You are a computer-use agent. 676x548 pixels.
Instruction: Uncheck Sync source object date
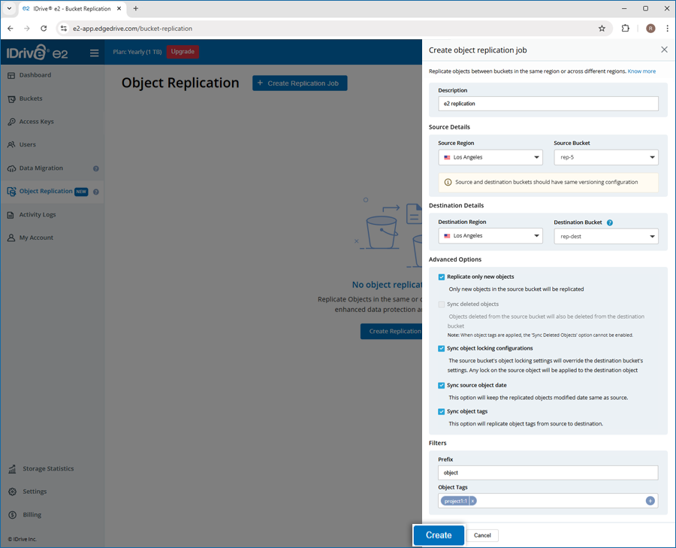click(441, 386)
